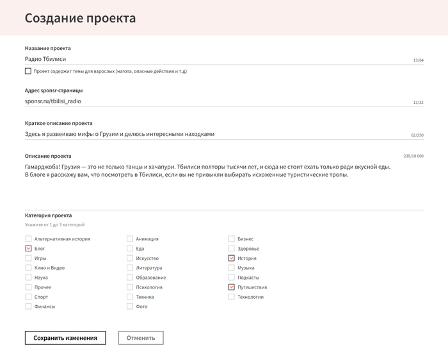Click the Сохранить изменения button
This screenshot has width=448, height=352.
pos(65,338)
